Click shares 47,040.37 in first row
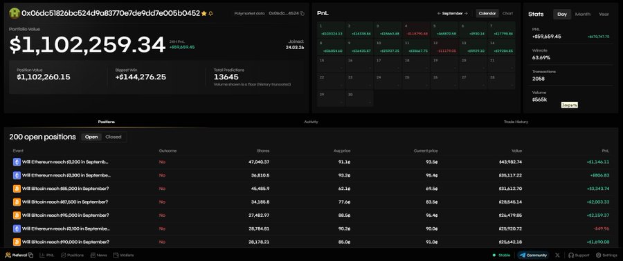The image size is (623, 261). [259, 162]
